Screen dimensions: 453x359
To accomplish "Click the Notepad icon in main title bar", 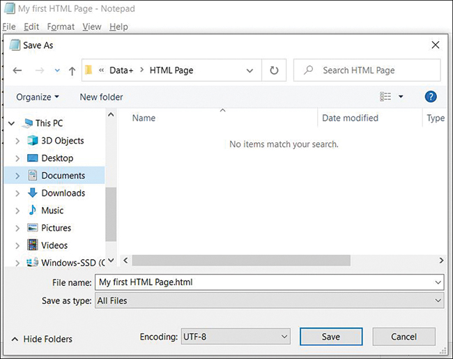I will (10, 8).
